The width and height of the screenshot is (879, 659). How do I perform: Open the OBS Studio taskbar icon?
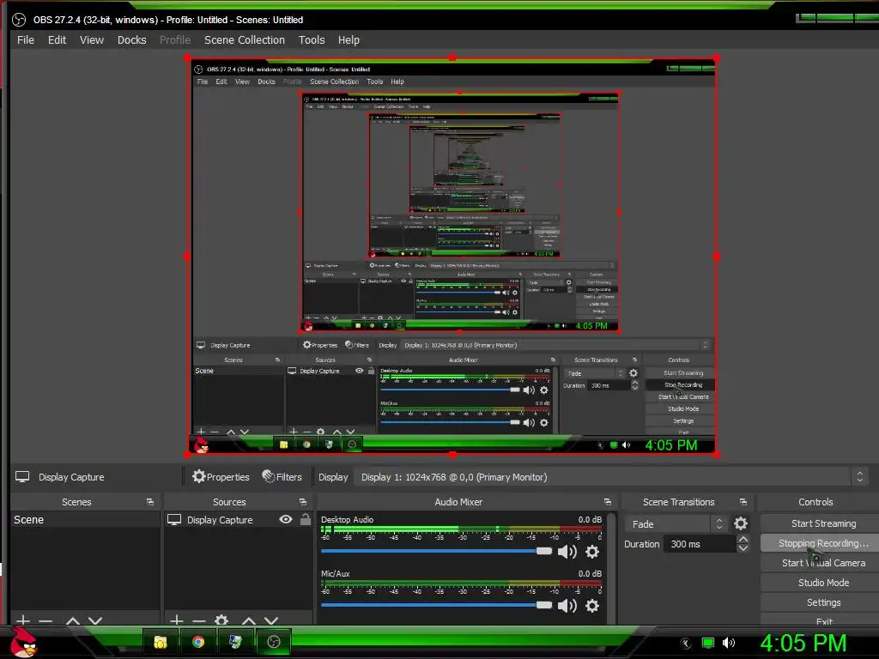(x=273, y=642)
